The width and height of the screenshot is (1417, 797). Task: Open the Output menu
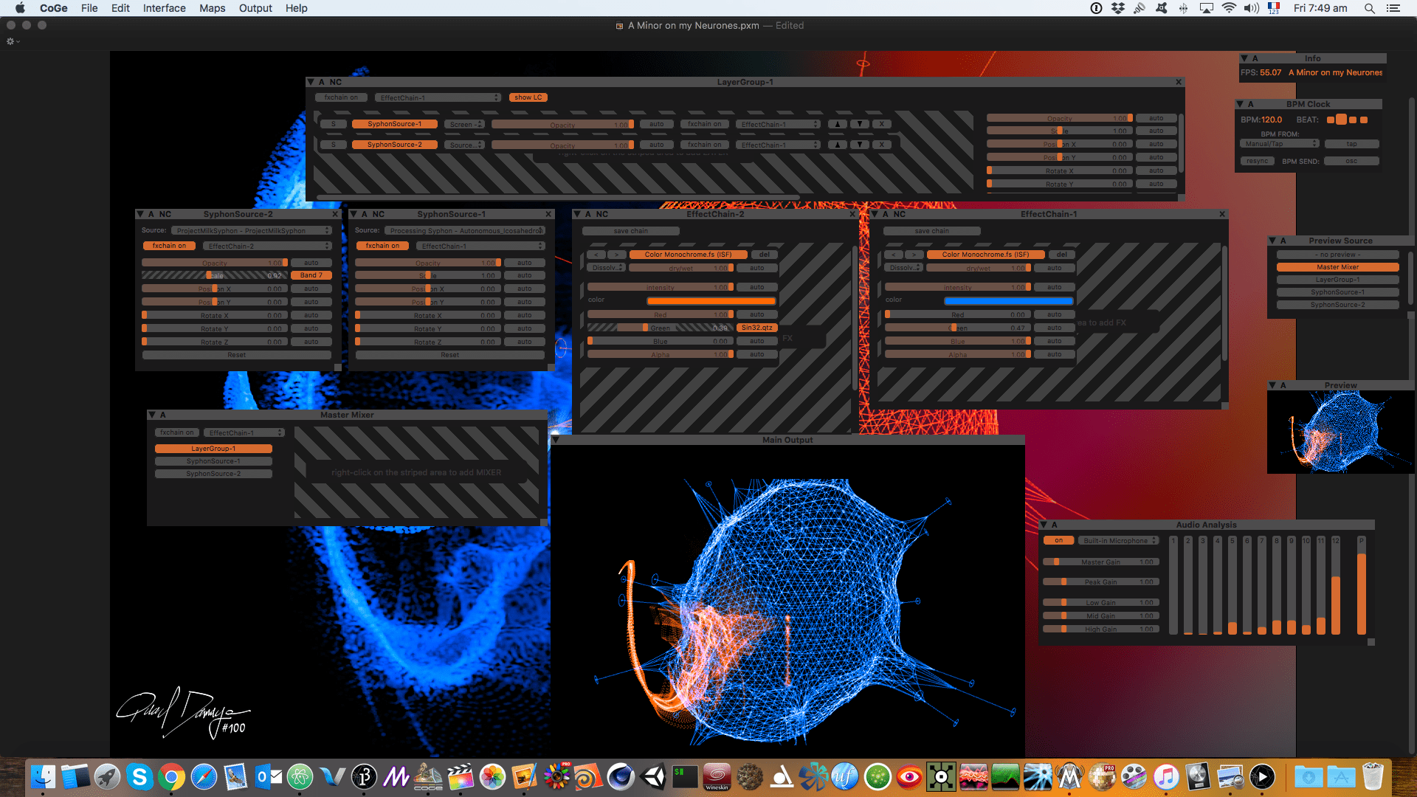255,8
